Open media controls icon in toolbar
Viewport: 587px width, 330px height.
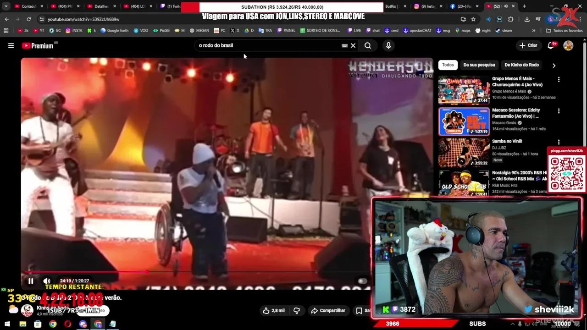click(538, 19)
